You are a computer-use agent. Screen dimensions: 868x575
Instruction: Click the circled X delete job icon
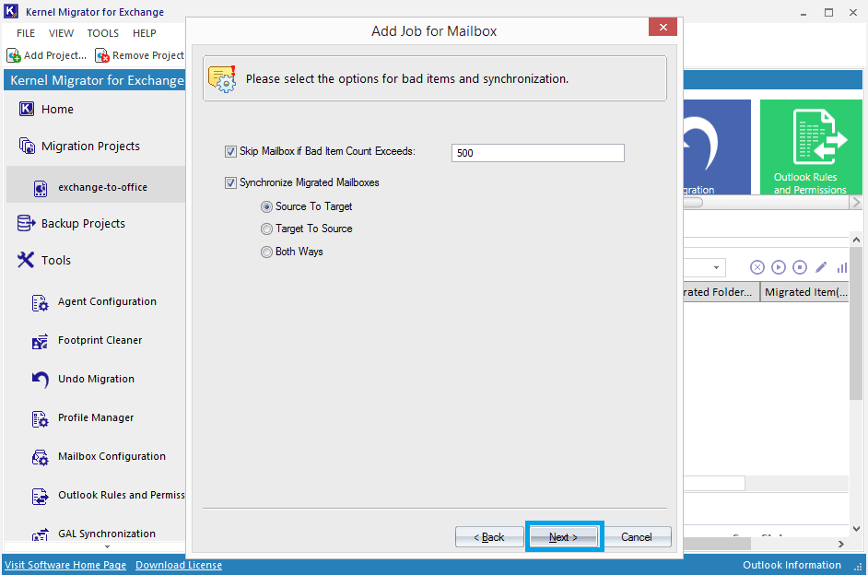(x=757, y=268)
